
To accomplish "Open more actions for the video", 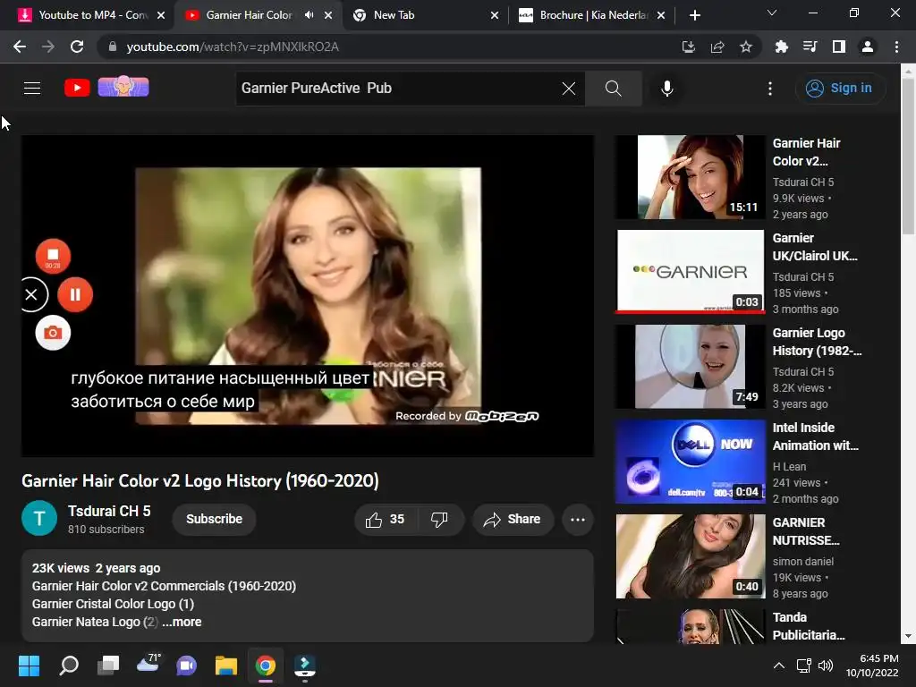I will coord(578,520).
